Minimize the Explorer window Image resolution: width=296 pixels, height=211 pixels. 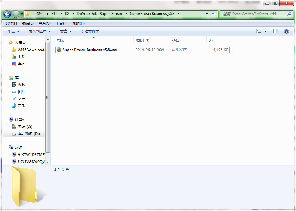[267, 3]
